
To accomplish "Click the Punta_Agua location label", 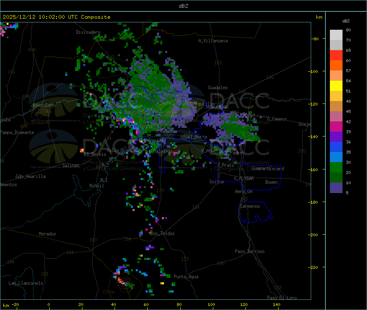I will pyautogui.click(x=186, y=277).
